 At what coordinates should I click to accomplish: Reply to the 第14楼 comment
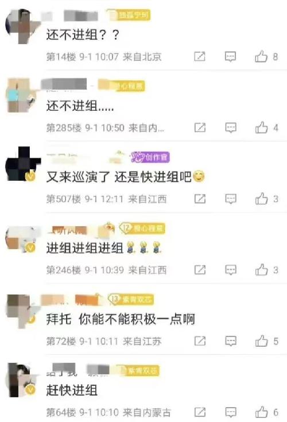pos(231,56)
